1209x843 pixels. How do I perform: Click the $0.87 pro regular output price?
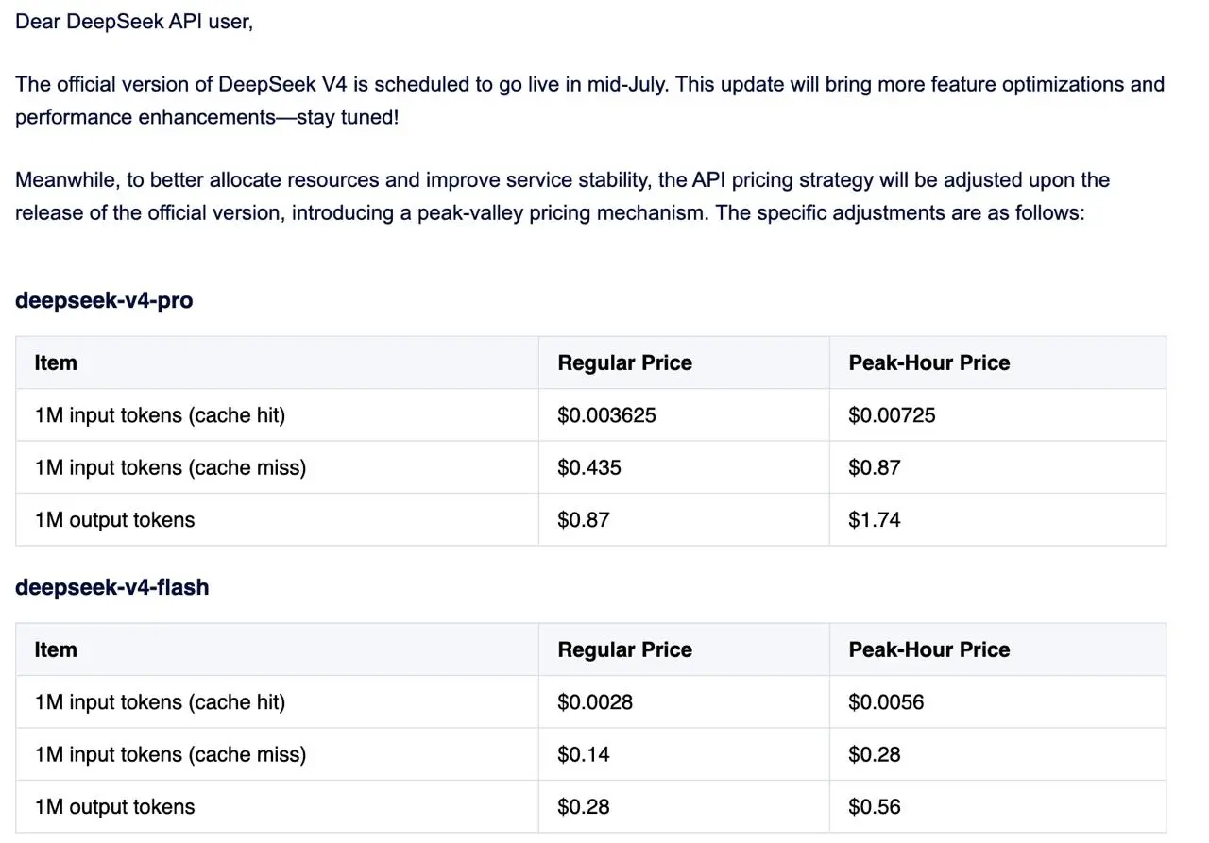[x=584, y=520]
